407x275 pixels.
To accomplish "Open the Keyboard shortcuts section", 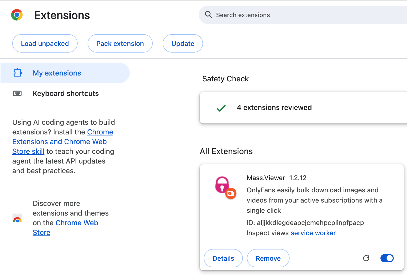I will click(x=65, y=93).
